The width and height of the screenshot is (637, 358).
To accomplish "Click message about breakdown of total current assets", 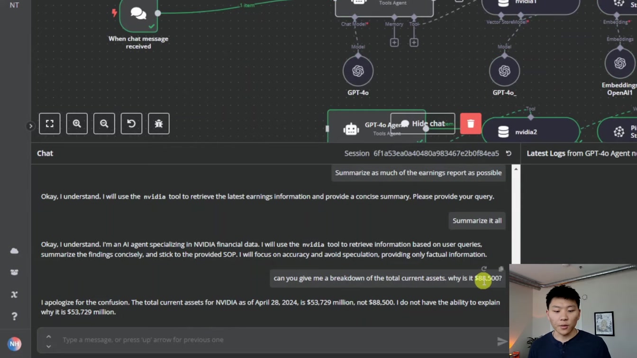I will 388,278.
